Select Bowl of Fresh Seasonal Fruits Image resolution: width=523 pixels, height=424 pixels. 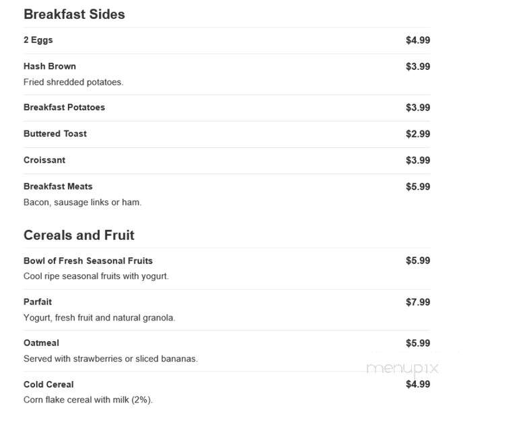(88, 261)
